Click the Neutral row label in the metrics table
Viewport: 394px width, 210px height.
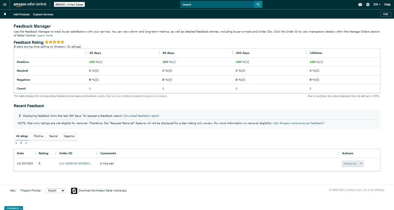pyautogui.click(x=22, y=71)
